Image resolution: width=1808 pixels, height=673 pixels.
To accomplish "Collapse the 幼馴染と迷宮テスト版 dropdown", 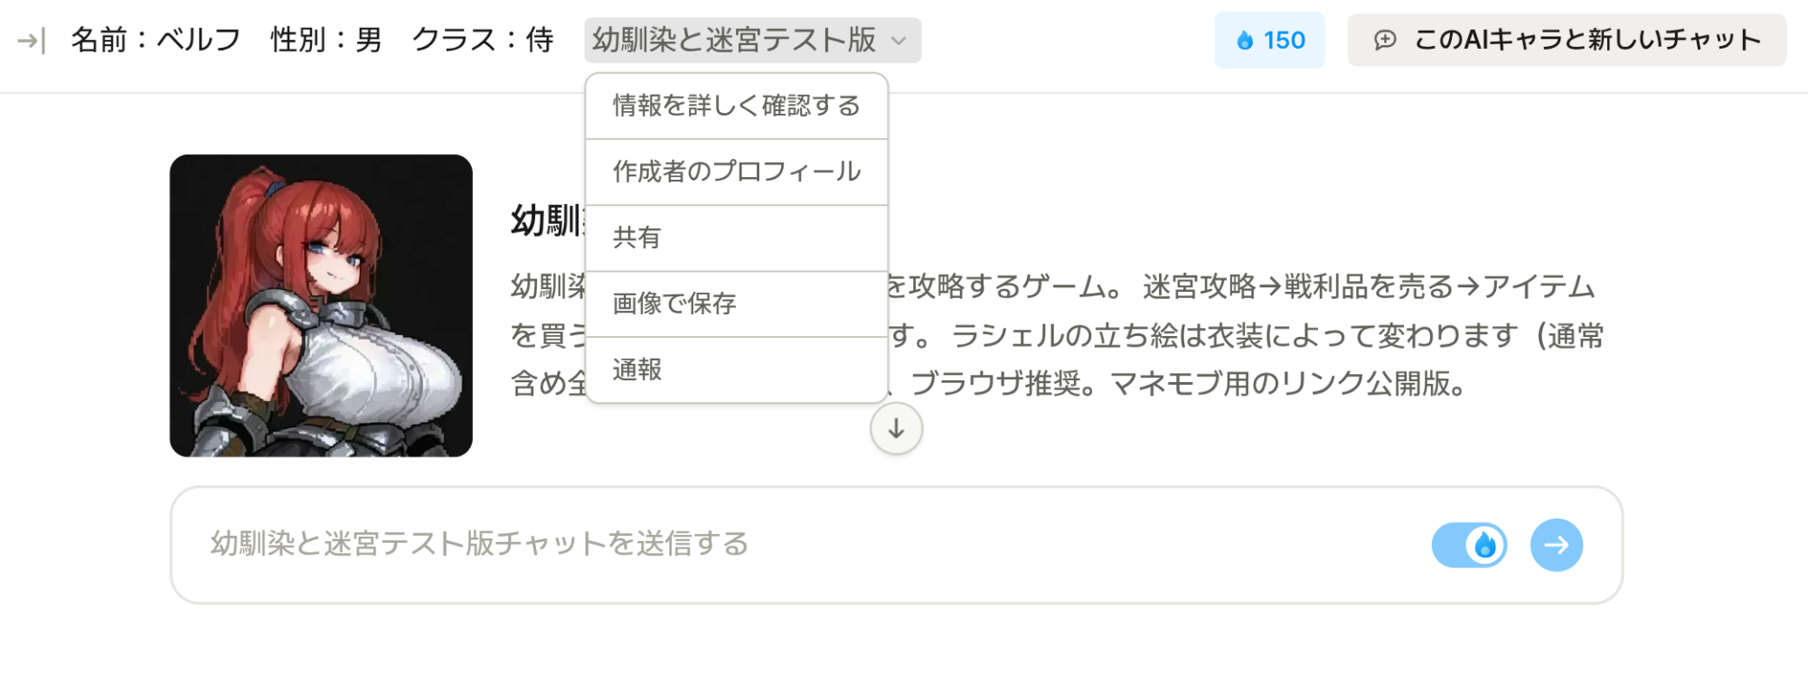I will pyautogui.click(x=734, y=40).
